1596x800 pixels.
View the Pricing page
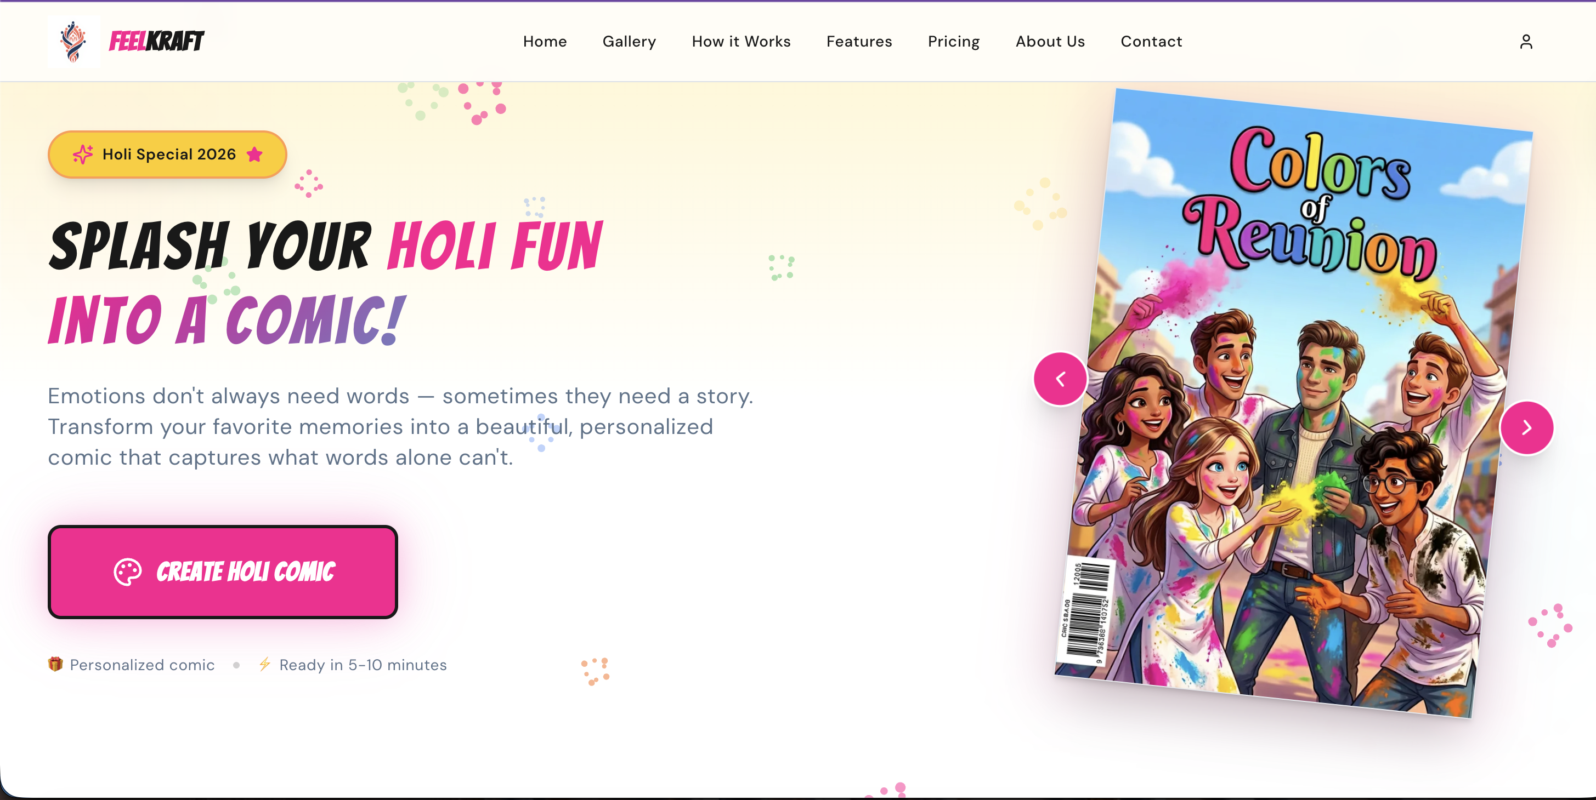[x=954, y=42]
